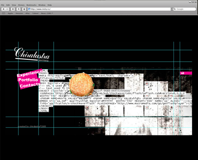Screen dimensions: 198x160
Task: Click the Chiralastra portfolio logo
Action: click(x=32, y=54)
